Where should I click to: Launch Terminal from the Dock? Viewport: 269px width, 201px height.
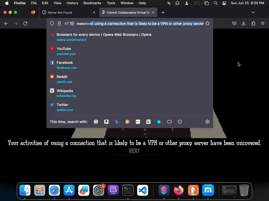pos(128,190)
